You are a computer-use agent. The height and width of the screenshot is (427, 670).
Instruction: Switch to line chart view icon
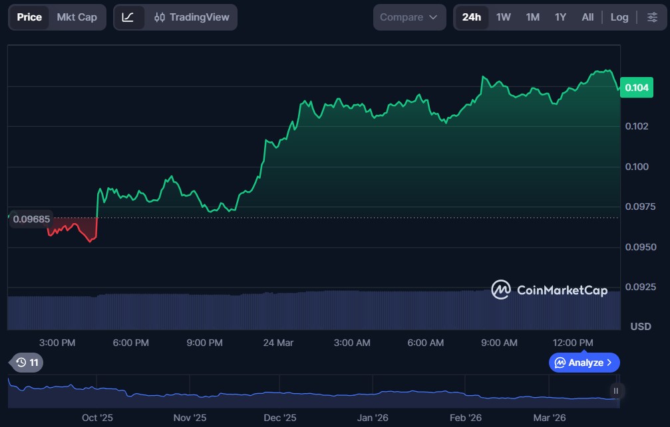click(128, 17)
